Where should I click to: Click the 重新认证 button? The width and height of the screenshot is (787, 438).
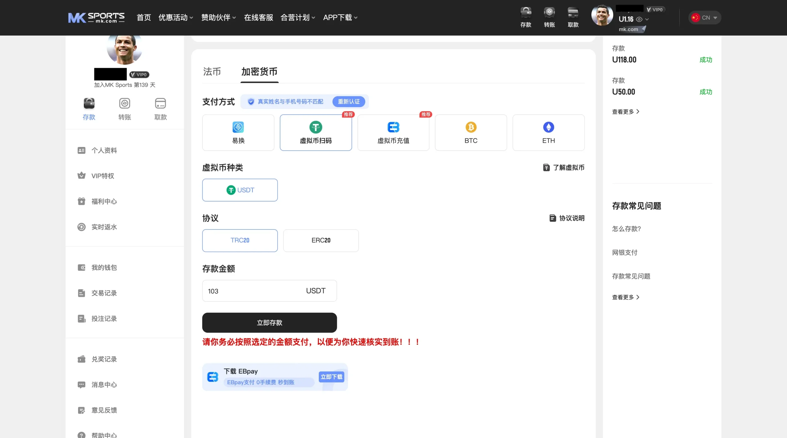tap(349, 102)
